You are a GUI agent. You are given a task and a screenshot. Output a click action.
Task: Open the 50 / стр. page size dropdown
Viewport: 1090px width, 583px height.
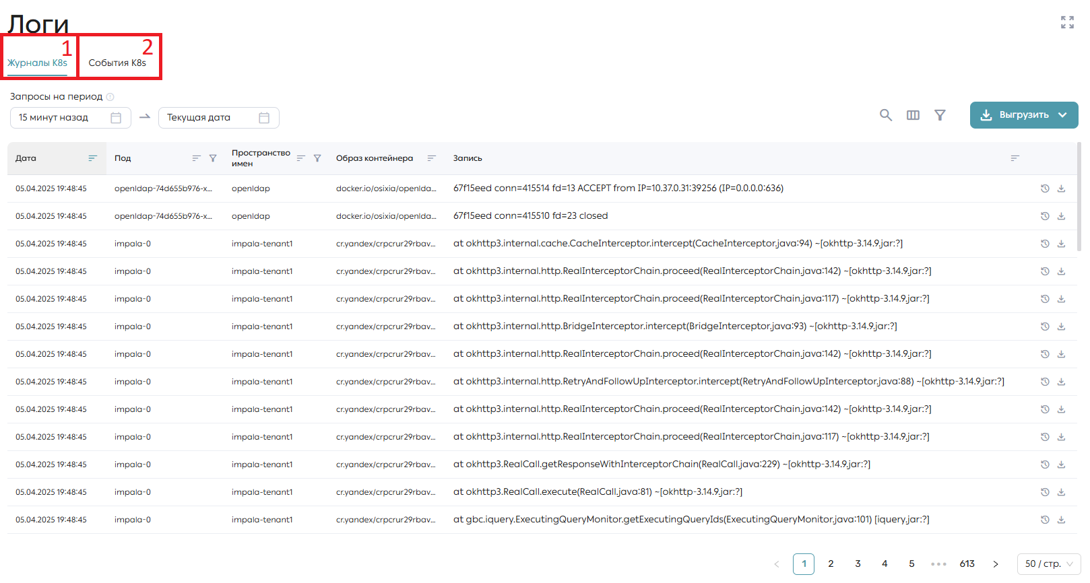[x=1048, y=564]
